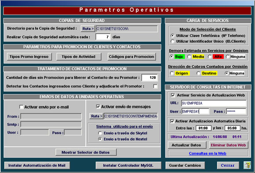This screenshot has width=255, height=173.
Task: Click the e-mail User field
Action: [35, 133]
